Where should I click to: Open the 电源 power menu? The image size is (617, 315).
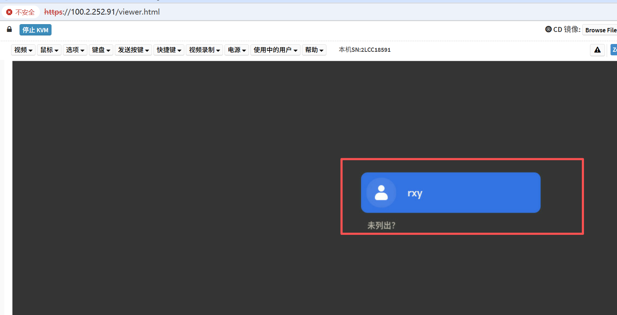237,50
